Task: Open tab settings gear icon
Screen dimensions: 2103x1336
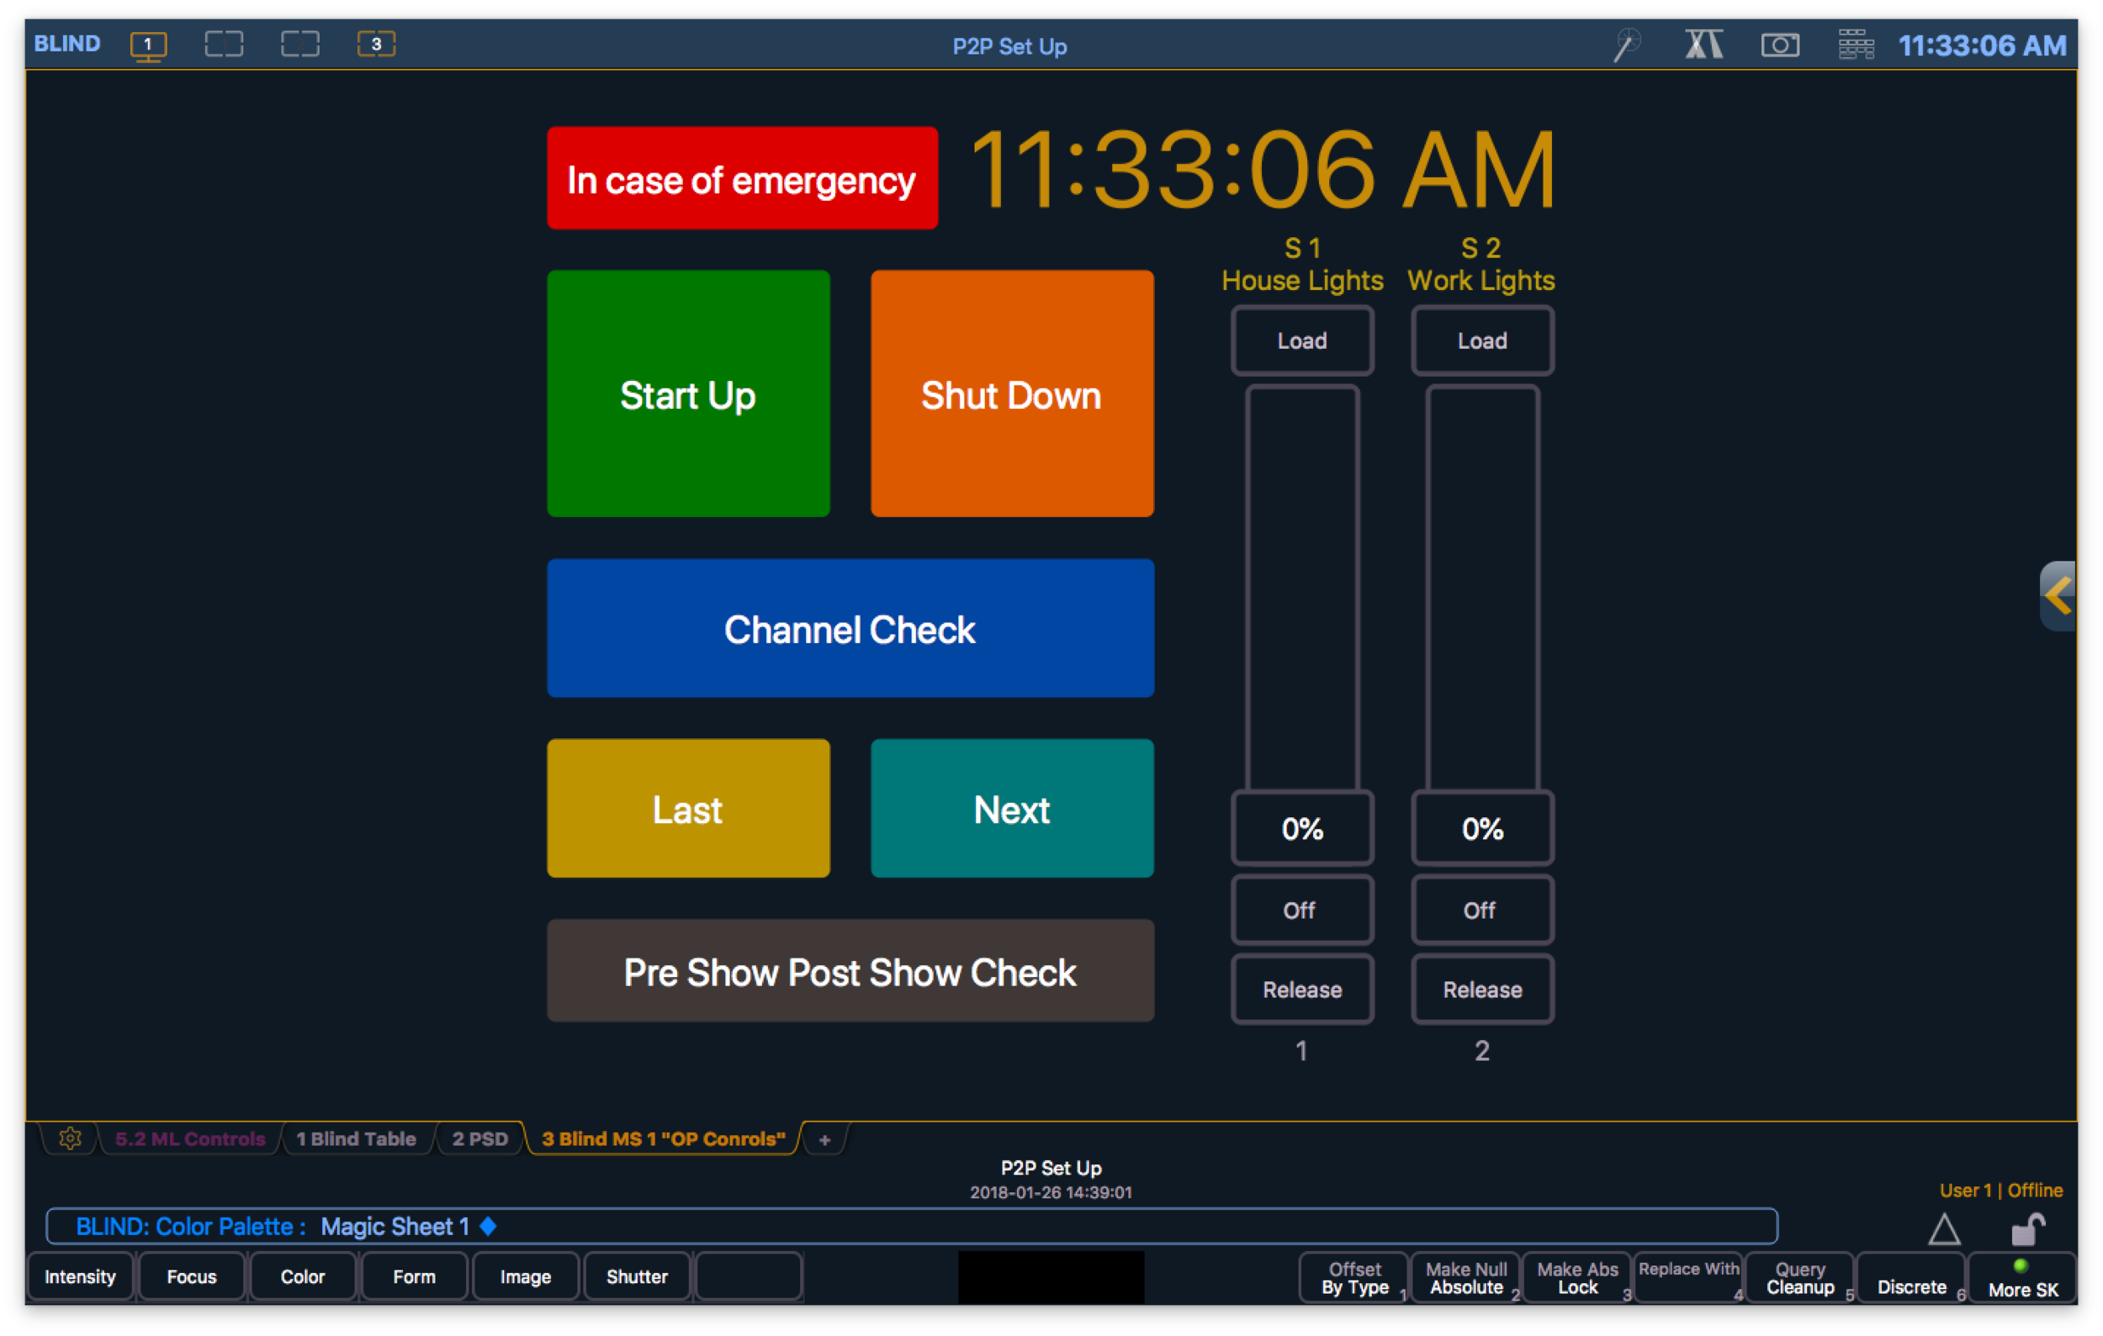Action: pyautogui.click(x=70, y=1138)
